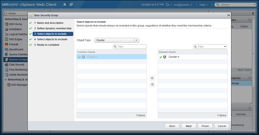Open NSX Home from the sidebar

[15, 24]
